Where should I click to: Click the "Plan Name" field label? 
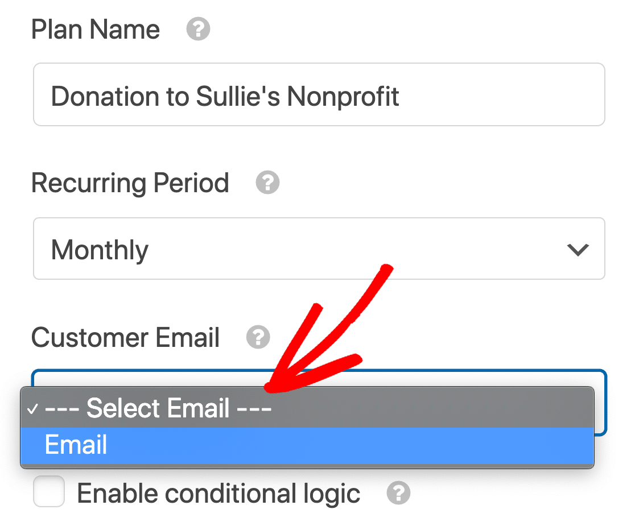click(96, 30)
